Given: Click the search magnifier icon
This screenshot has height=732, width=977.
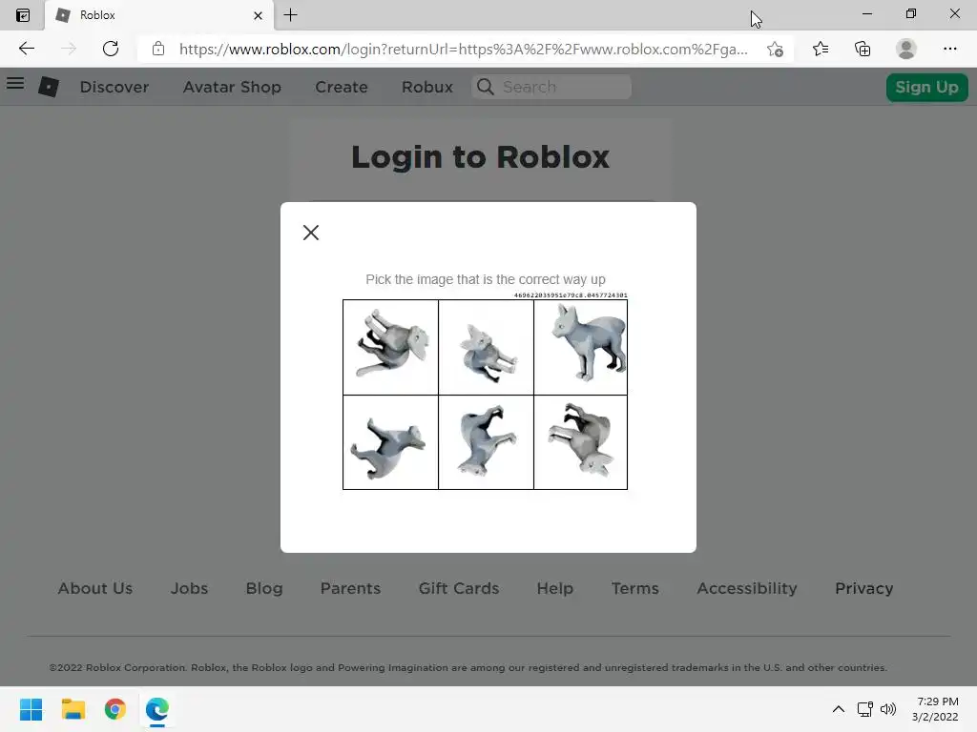Looking at the screenshot, I should tap(486, 87).
